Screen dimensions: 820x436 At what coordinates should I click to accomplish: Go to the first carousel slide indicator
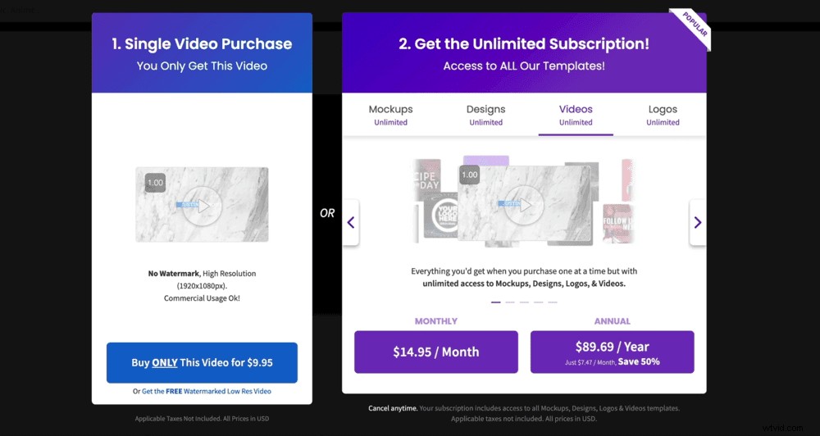496,302
